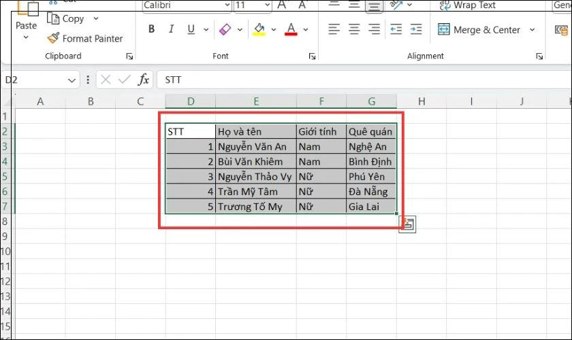The height and width of the screenshot is (340, 572).
Task: Expand the Name Box dropdown arrow
Action: (71, 80)
